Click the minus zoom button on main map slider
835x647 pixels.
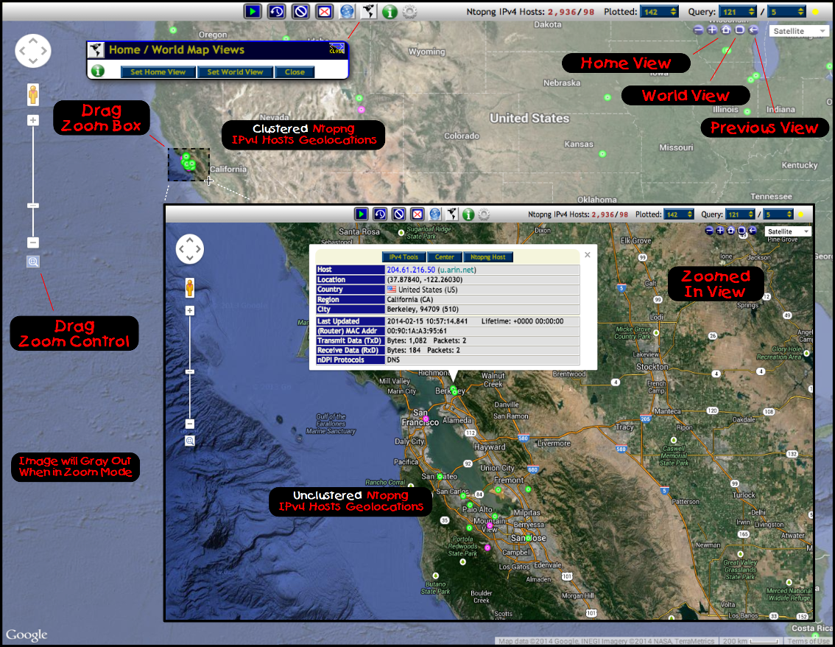(33, 242)
